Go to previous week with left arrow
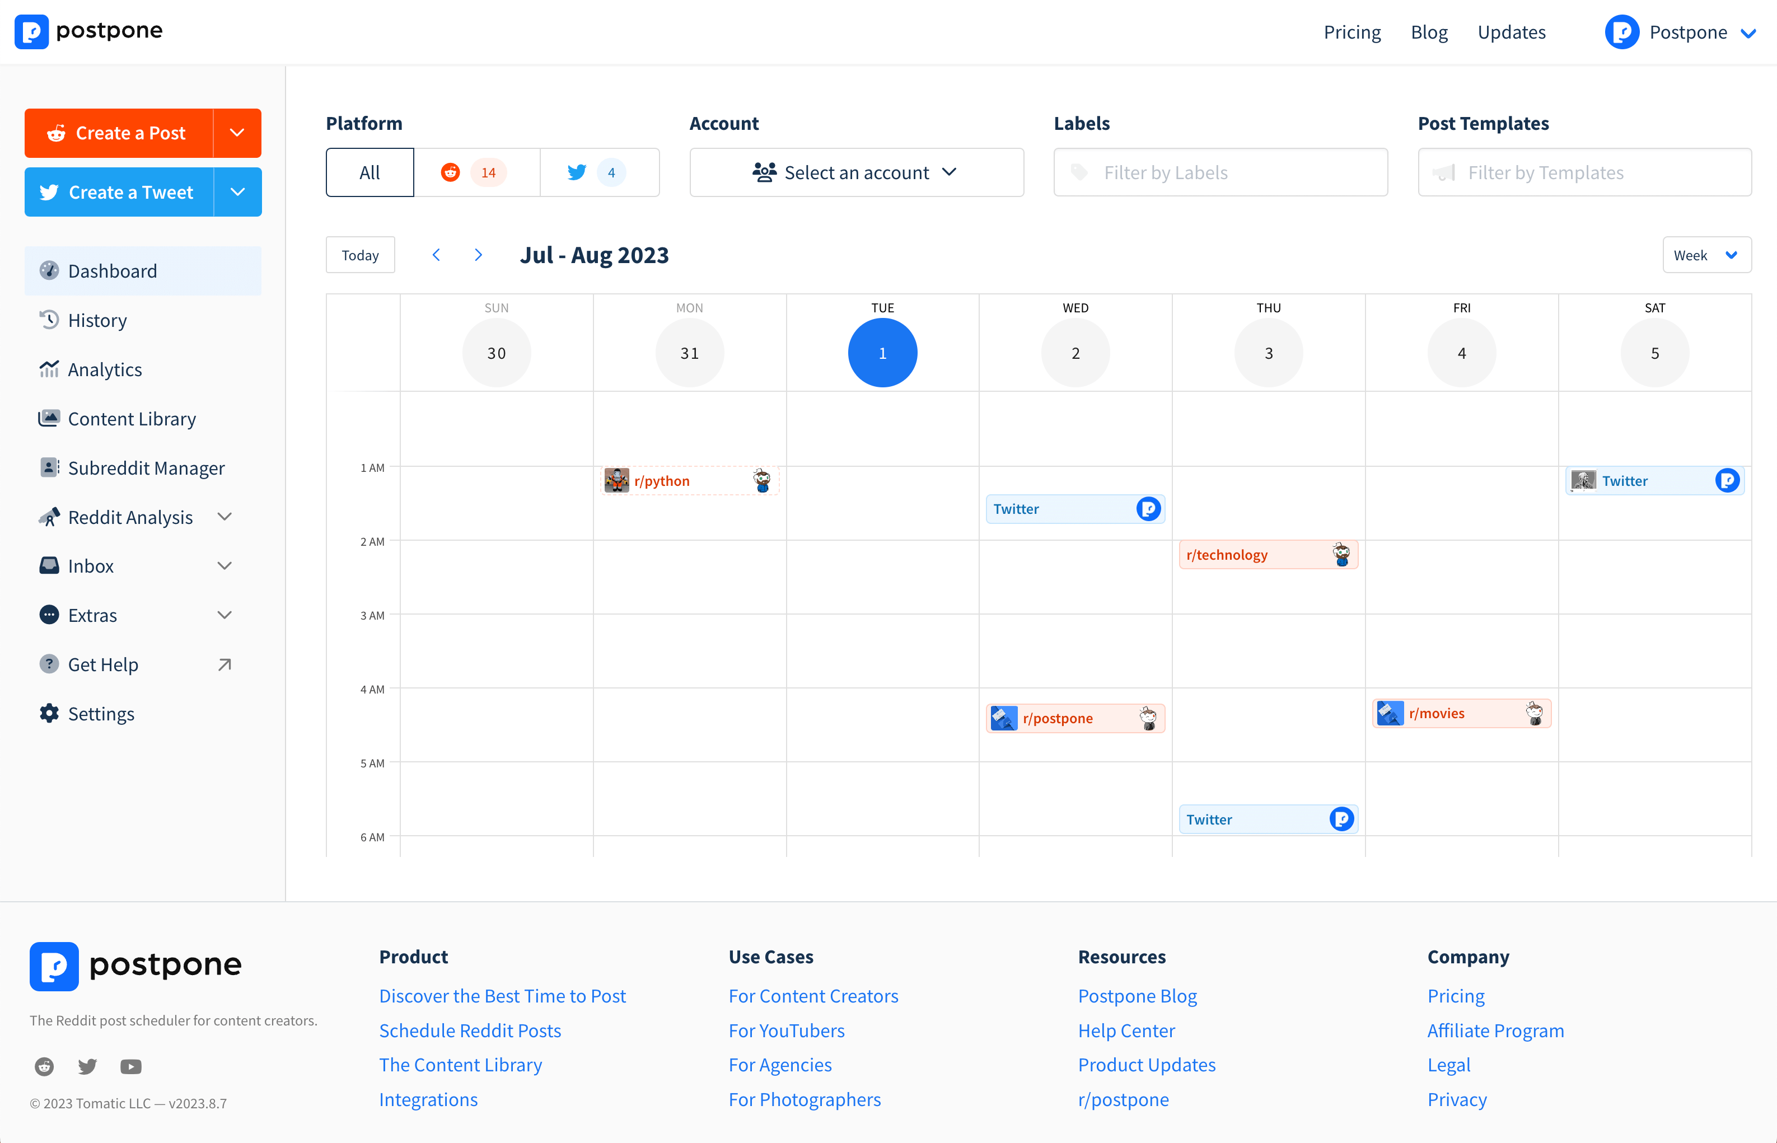Viewport: 1777px width, 1143px height. pos(437,255)
